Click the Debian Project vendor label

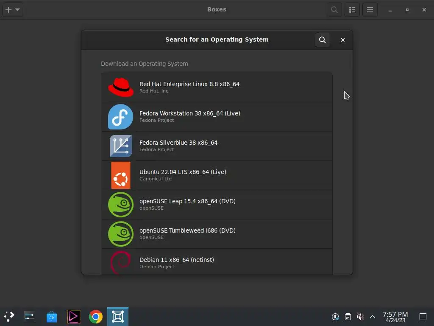click(x=157, y=267)
